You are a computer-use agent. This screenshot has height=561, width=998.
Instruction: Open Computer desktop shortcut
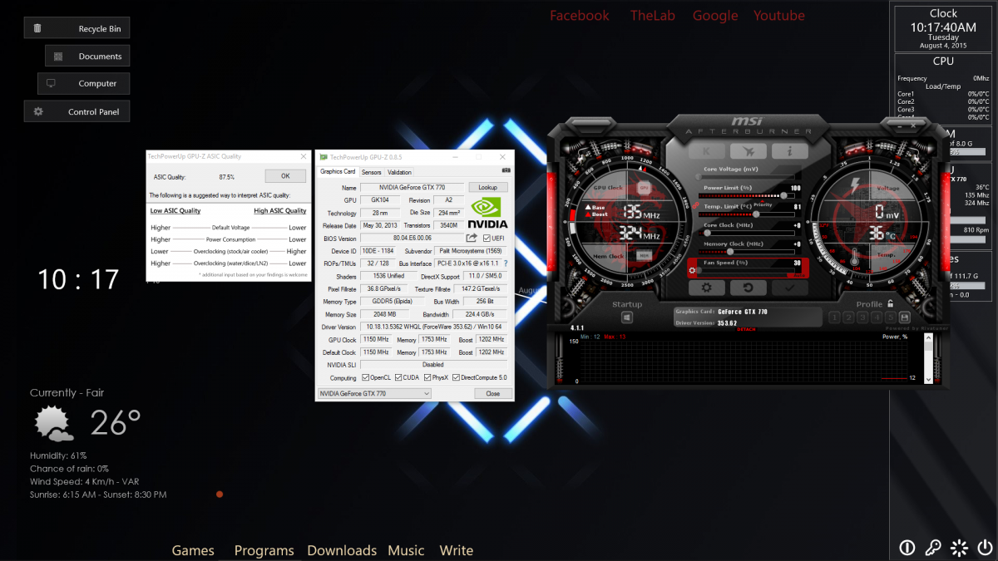pyautogui.click(x=83, y=83)
